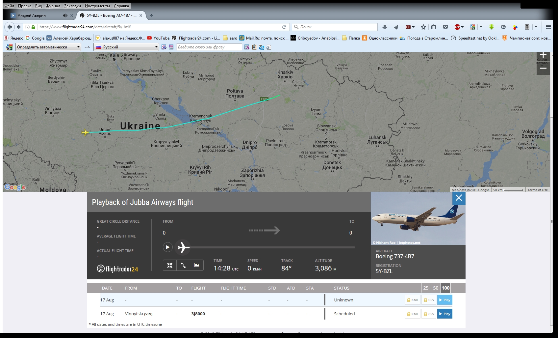Expand the source language dropdown Определить автоматически
The height and width of the screenshot is (338, 558).
[x=48, y=47]
